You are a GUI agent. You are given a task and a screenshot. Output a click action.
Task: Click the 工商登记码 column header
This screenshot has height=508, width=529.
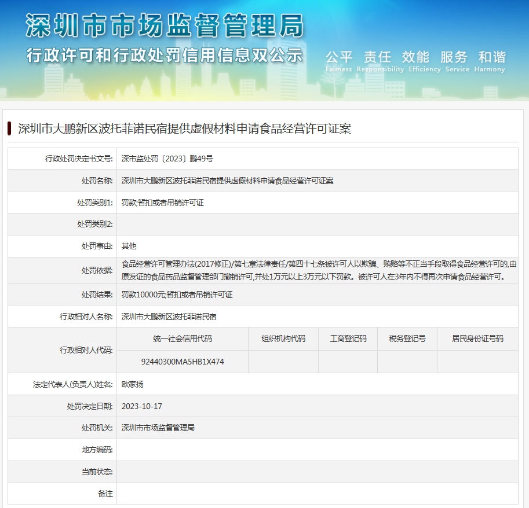tap(348, 338)
